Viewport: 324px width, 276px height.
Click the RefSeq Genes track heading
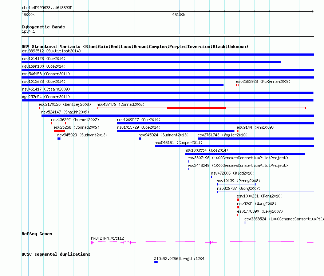point(37,234)
